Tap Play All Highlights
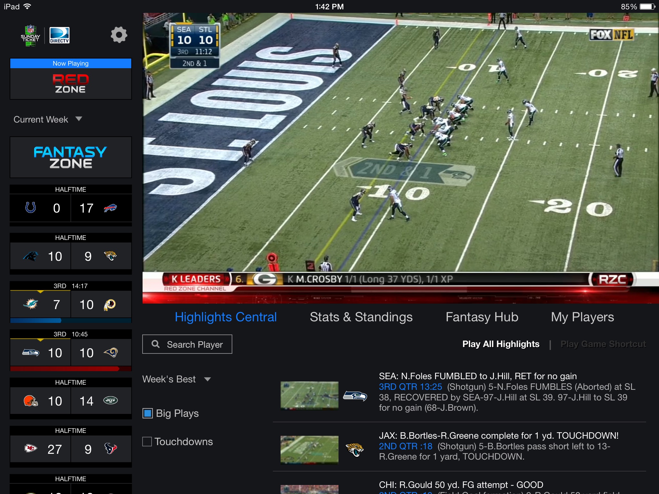The height and width of the screenshot is (494, 659). pos(501,344)
